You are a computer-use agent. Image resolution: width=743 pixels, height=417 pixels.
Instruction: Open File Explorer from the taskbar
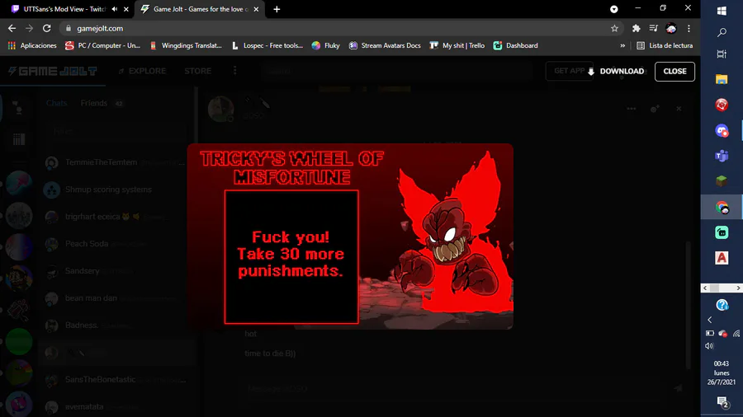[722, 79]
